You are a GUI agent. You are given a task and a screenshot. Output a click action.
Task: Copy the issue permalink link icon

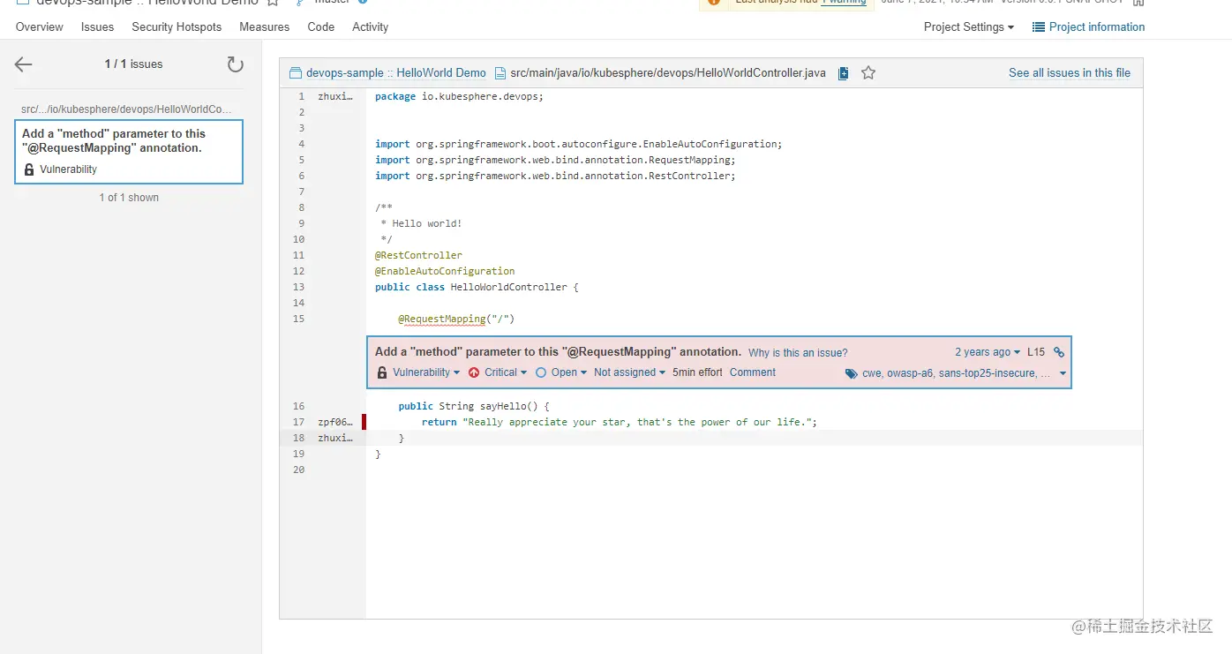coord(1059,352)
